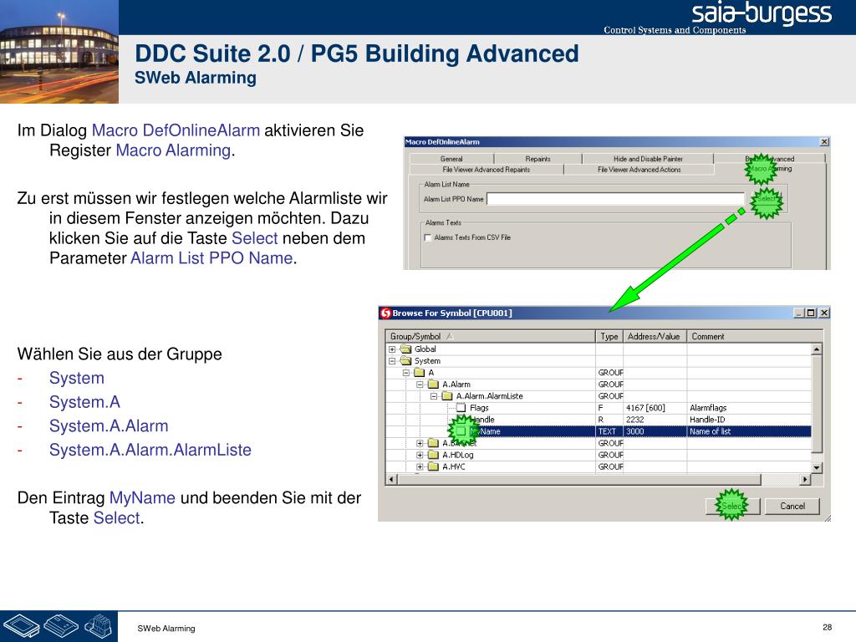Viewport: 856px width, 642px height.
Task: Sort by Group/Symbol column header
Action: [x=490, y=336]
